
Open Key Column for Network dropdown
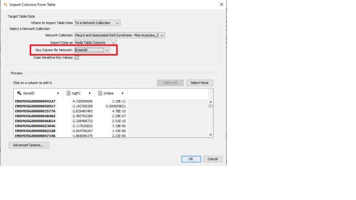click(x=92, y=50)
